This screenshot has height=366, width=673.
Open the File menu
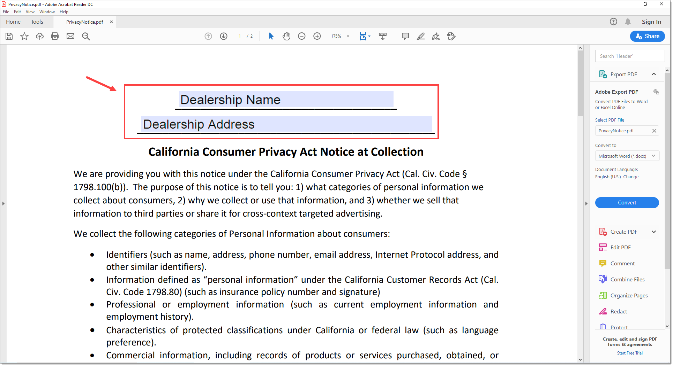pyautogui.click(x=6, y=12)
